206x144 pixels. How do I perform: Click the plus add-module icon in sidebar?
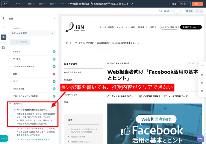pyautogui.click(x=3, y=18)
